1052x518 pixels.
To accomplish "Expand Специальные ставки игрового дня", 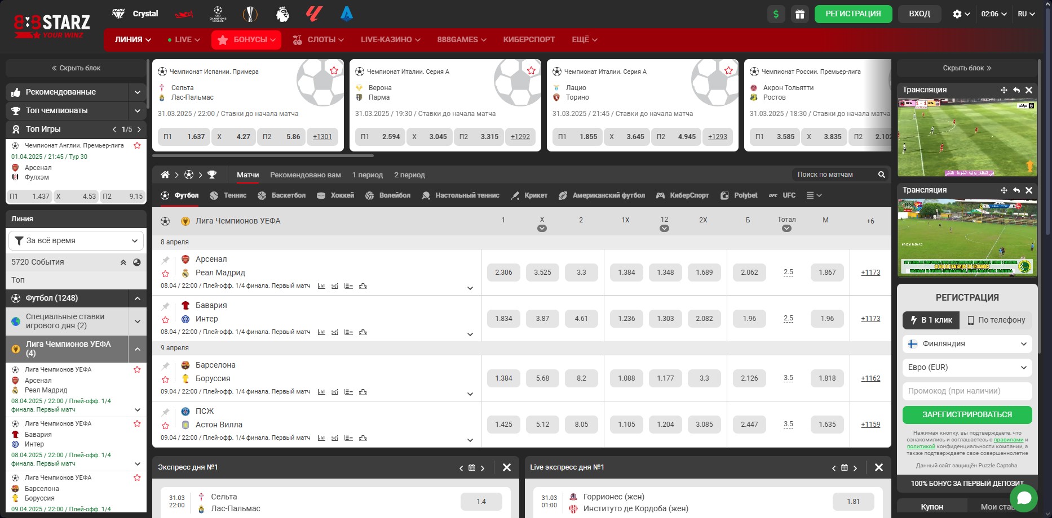I will coord(138,321).
